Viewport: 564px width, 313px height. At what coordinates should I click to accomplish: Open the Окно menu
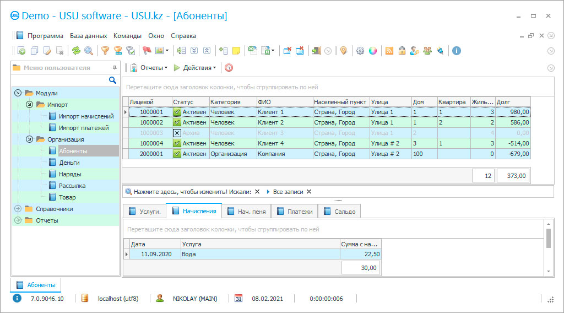tap(156, 36)
